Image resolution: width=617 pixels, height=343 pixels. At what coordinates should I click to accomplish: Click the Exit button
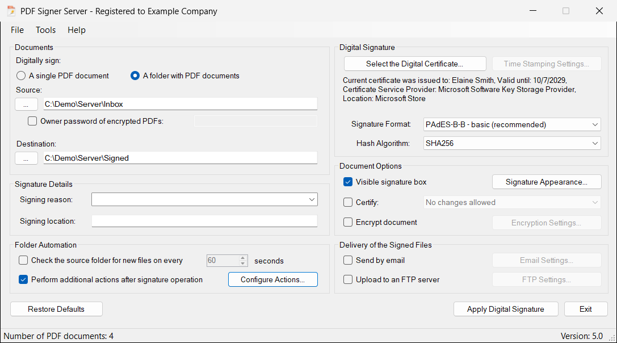586,309
